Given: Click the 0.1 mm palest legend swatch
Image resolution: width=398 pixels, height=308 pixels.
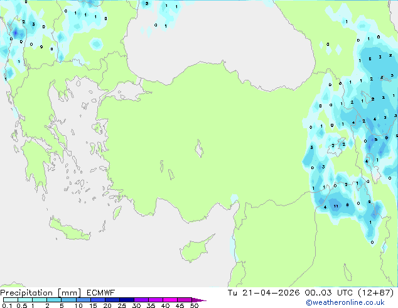Looking at the screenshot, I should tap(11, 300).
